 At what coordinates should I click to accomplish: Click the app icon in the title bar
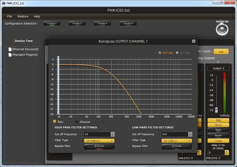pos(3,3)
